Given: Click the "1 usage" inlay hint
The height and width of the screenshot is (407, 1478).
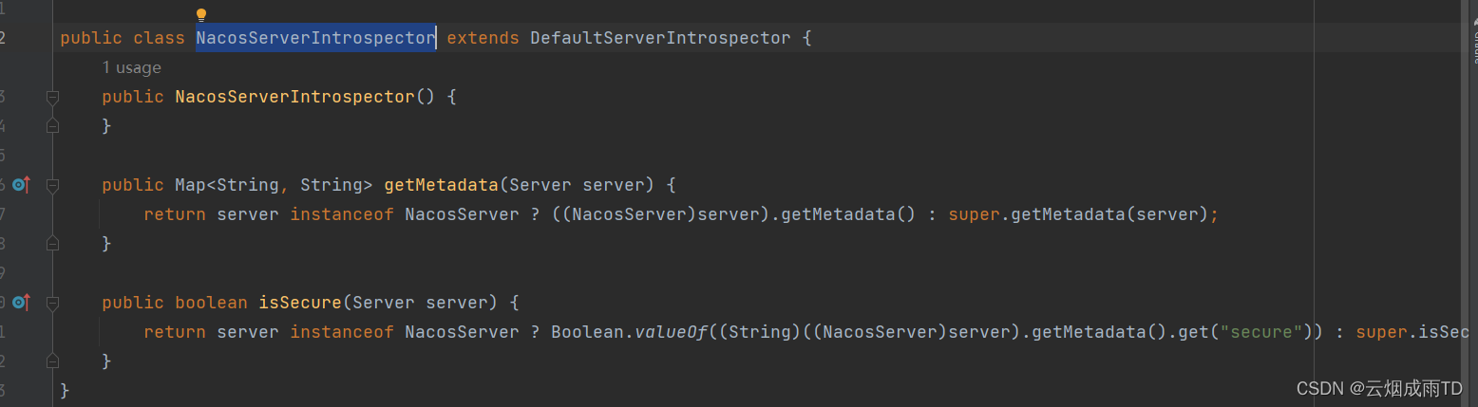Looking at the screenshot, I should (131, 68).
